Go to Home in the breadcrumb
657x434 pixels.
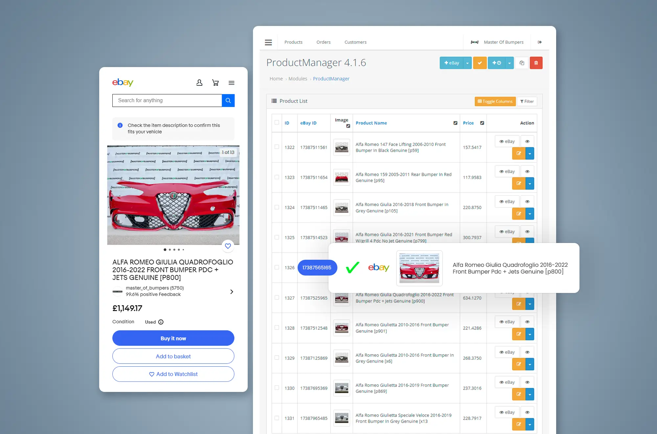pyautogui.click(x=276, y=79)
